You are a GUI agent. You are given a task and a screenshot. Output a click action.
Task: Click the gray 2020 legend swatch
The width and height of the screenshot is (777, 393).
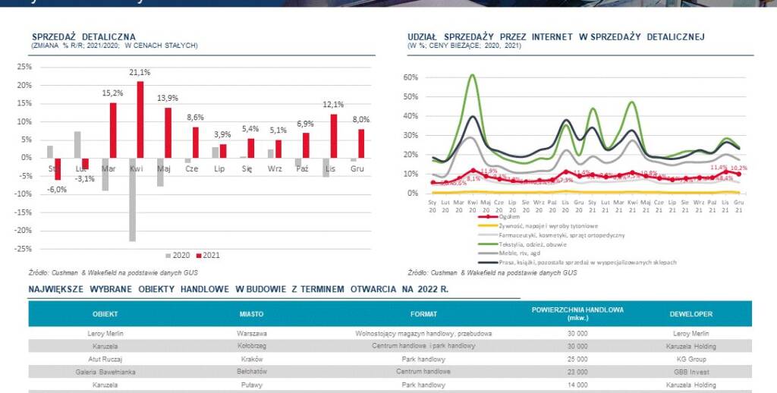pyautogui.click(x=168, y=255)
